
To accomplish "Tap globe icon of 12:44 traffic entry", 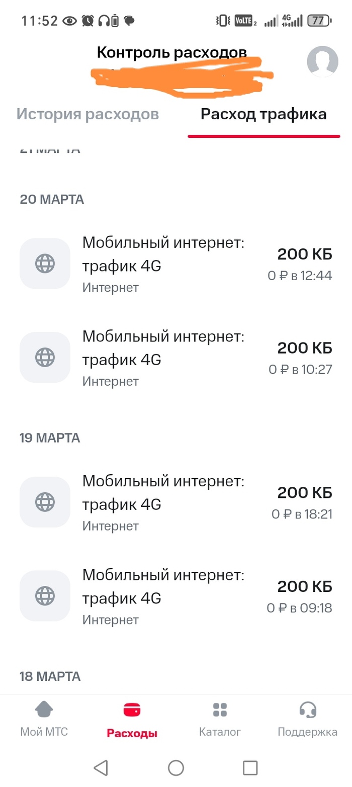I will 45,264.
